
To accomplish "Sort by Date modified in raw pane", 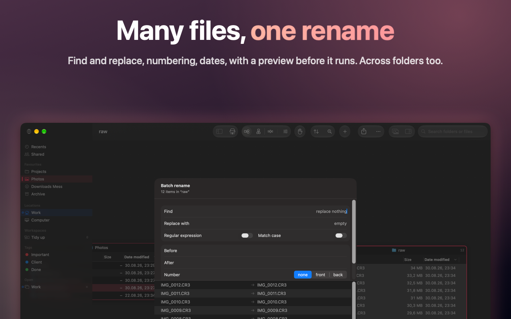I will (x=437, y=260).
